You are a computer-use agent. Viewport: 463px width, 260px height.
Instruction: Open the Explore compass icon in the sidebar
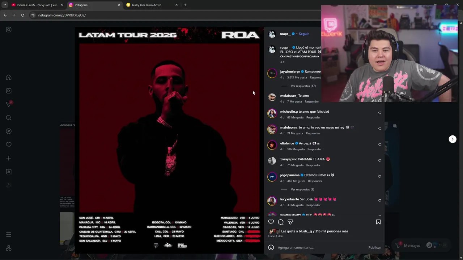(9, 131)
